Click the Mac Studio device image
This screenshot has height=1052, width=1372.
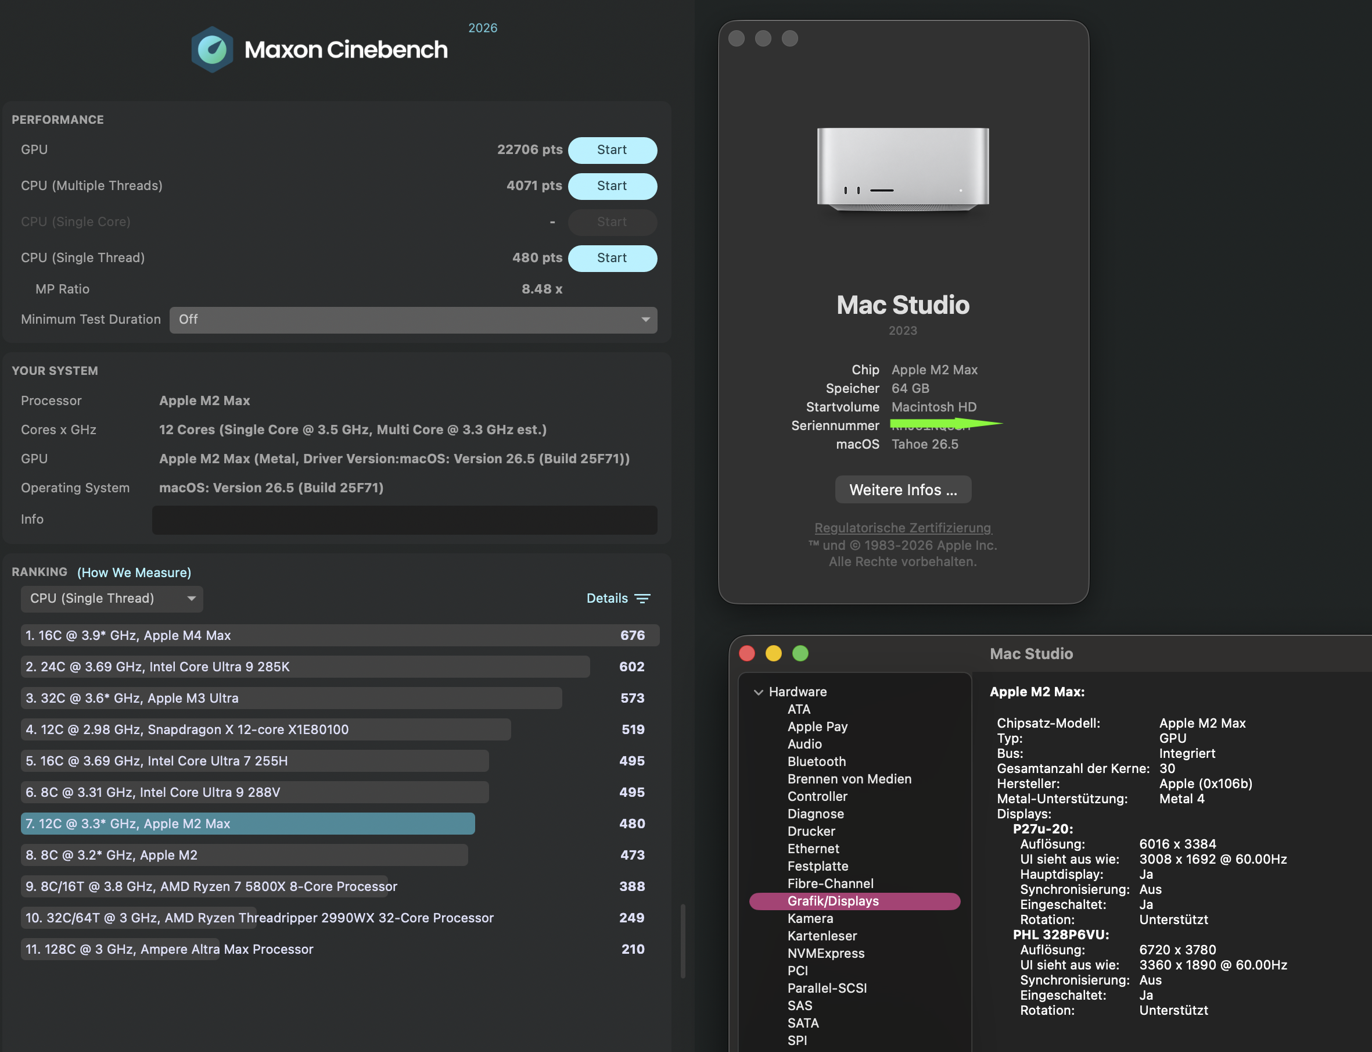pyautogui.click(x=903, y=169)
